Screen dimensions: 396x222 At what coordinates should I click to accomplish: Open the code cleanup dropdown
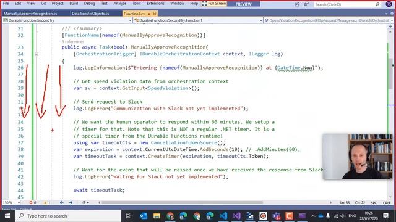pyautogui.click(x=85, y=202)
